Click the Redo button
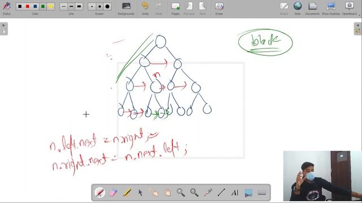 click(x=158, y=8)
